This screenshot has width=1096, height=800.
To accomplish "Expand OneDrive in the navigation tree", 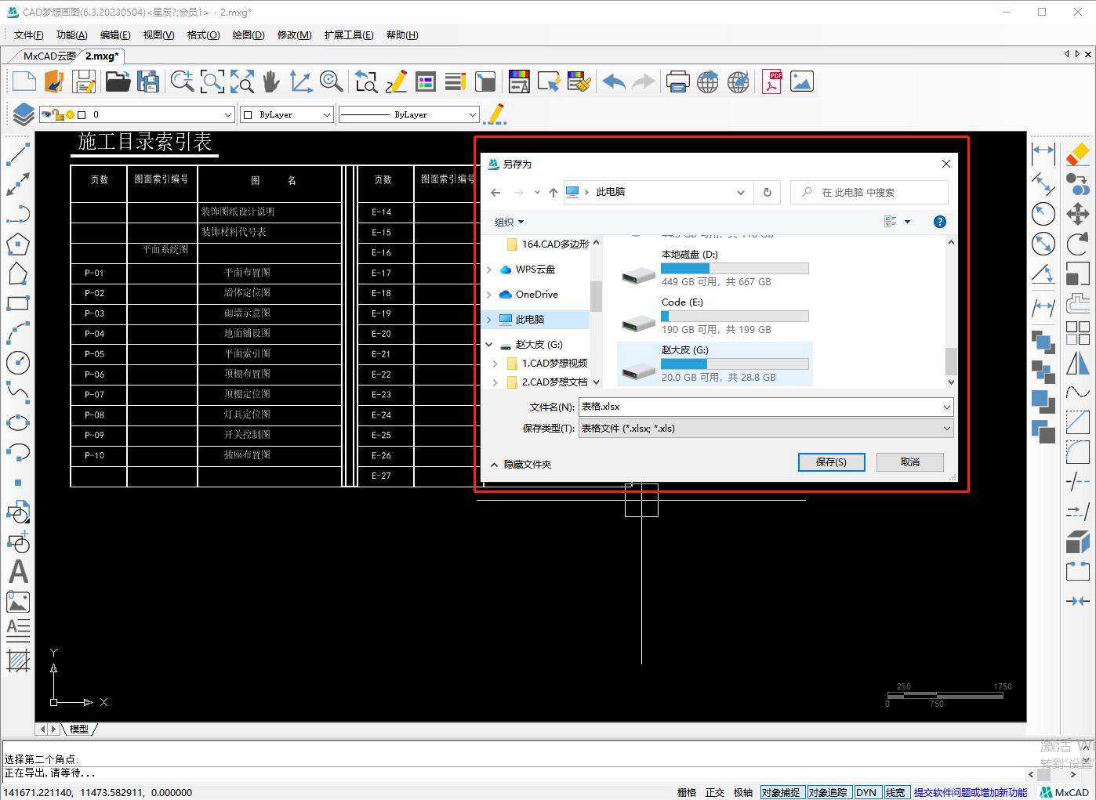I will 489,295.
